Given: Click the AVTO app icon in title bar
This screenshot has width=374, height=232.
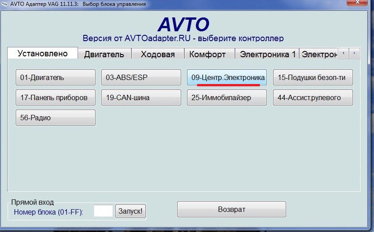Looking at the screenshot, I should (x=5, y=4).
